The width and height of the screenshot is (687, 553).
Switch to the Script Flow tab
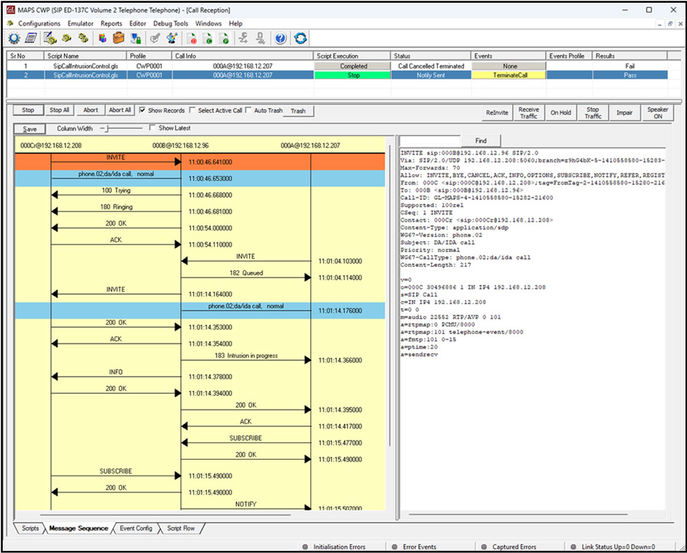[x=180, y=528]
